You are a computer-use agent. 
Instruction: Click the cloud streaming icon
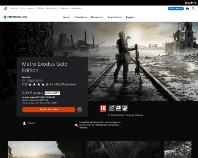[x=76, y=125]
